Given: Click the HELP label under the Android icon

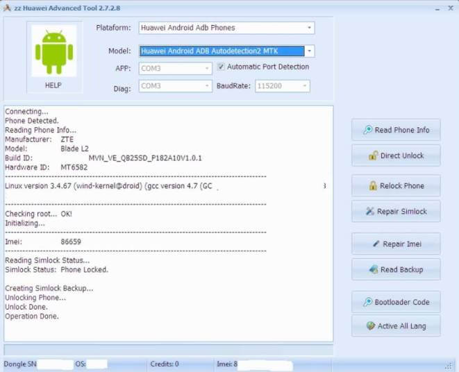Looking at the screenshot, I should [53, 85].
